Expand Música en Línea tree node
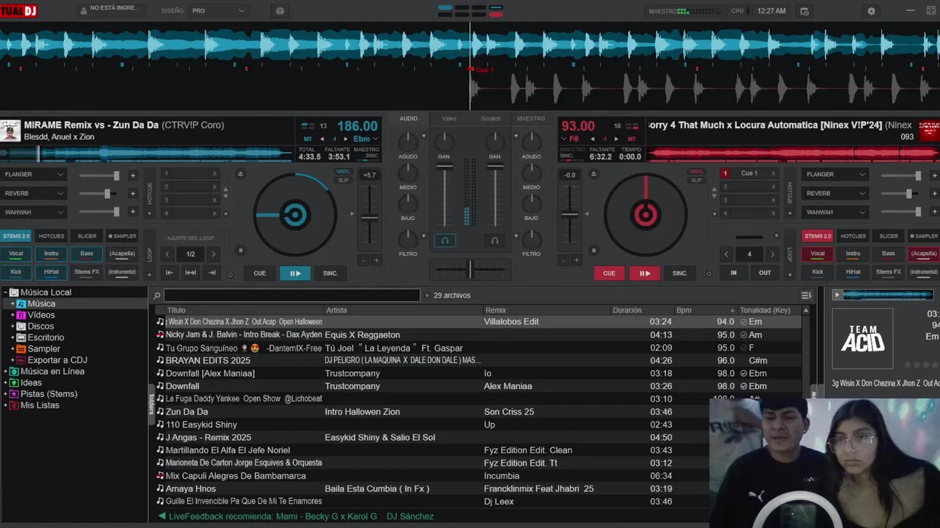Image resolution: width=940 pixels, height=528 pixels. [x=6, y=372]
